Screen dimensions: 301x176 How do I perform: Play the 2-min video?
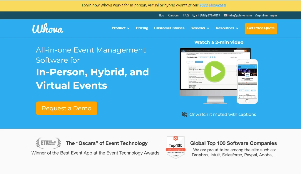point(214,72)
